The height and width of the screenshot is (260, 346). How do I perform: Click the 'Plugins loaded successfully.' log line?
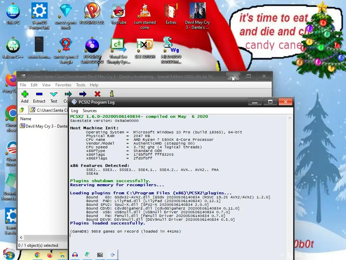[x=107, y=223]
